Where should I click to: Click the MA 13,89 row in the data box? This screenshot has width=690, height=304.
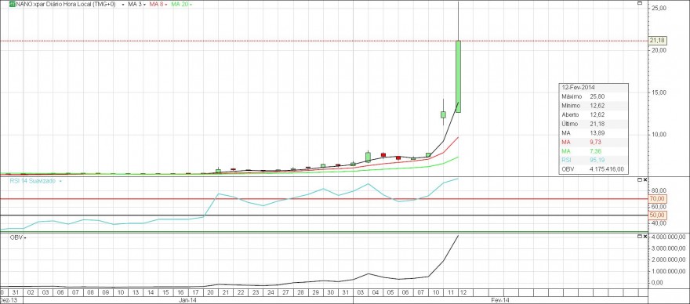[x=594, y=133]
